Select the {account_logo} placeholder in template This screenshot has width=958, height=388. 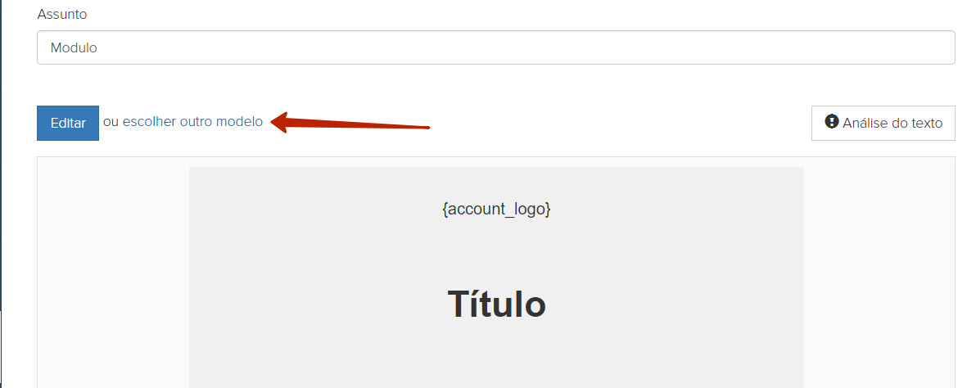(496, 209)
